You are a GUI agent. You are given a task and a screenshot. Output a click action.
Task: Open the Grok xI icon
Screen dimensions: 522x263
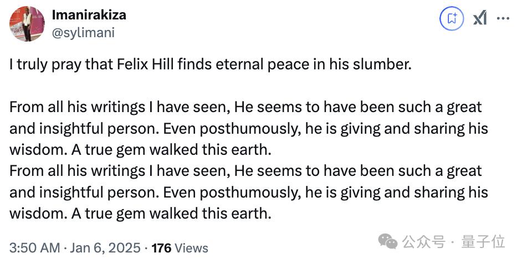pyautogui.click(x=480, y=18)
